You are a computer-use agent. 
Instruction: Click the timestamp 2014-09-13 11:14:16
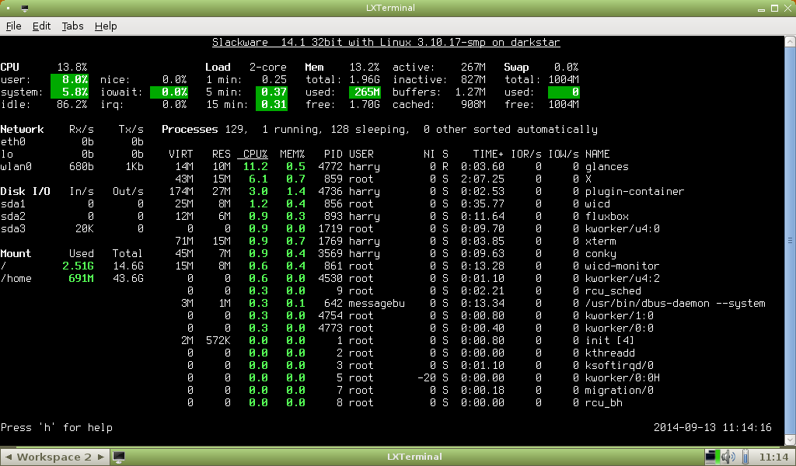tap(712, 427)
